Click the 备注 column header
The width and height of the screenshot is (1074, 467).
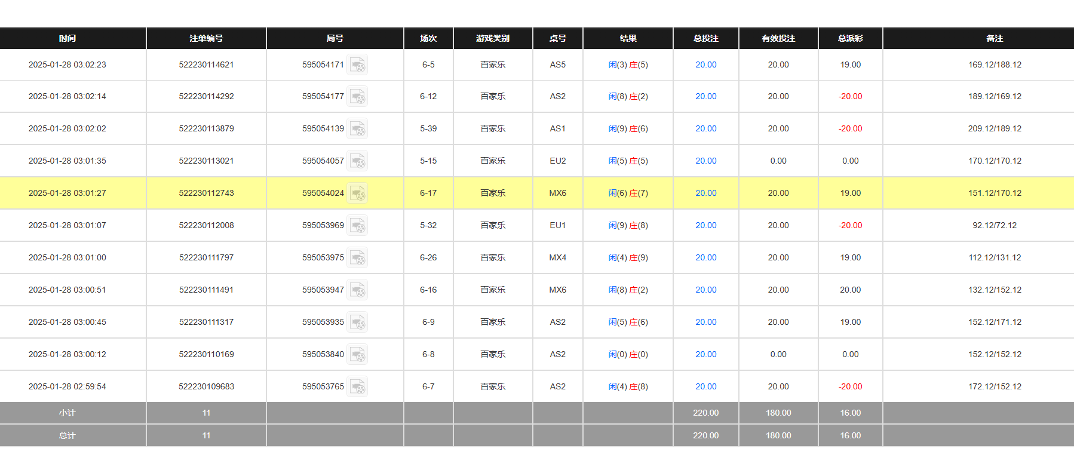point(995,38)
